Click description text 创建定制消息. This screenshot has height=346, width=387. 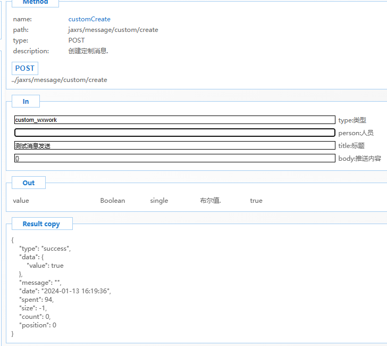pyautogui.click(x=88, y=51)
